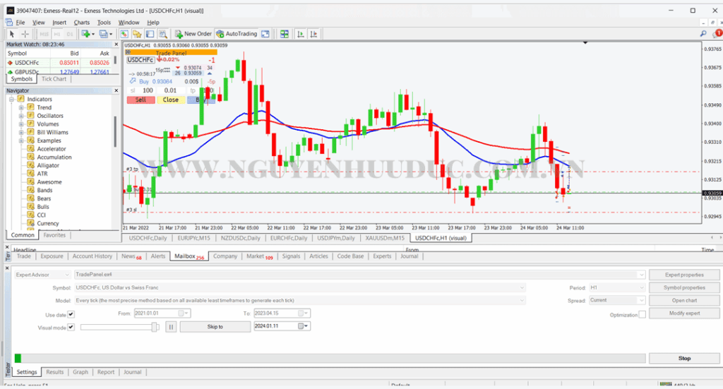Switch chart to M15 timeframe

[44, 34]
